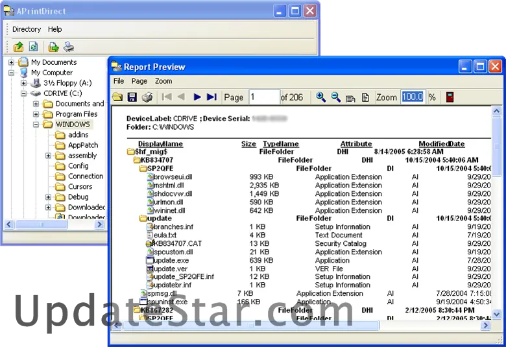506x347 pixels.
Task: Expand the Debug folder node
Action: click(x=48, y=197)
